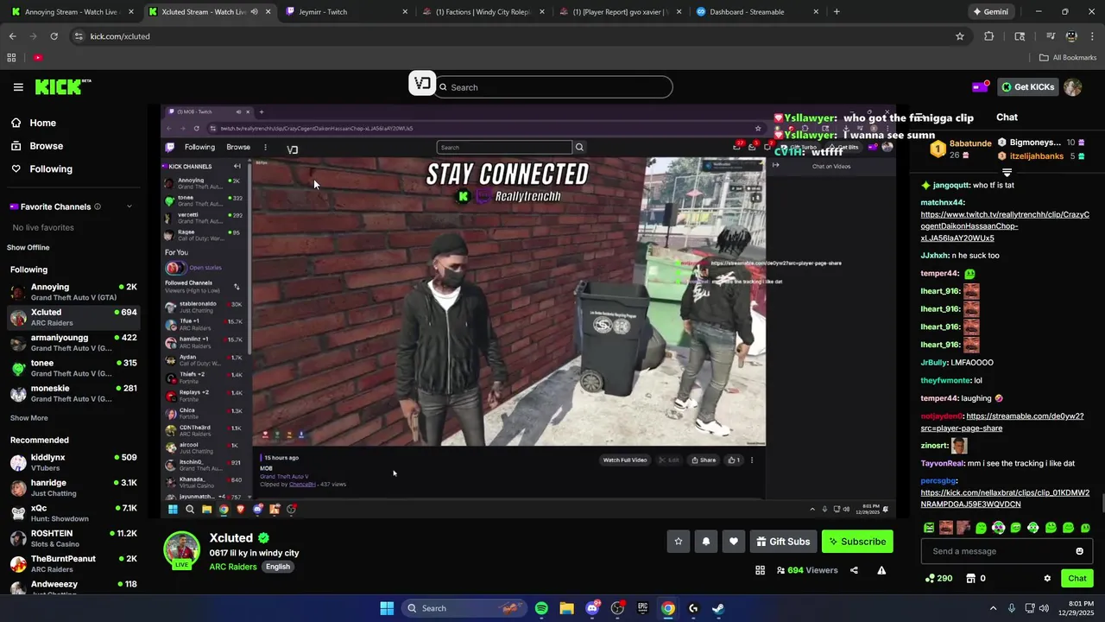Open Windows Start menu
Image resolution: width=1105 pixels, height=622 pixels.
(387, 608)
